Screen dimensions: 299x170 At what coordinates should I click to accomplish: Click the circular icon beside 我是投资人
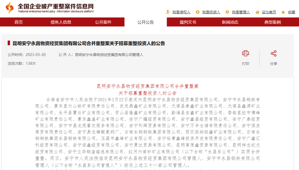pyautogui.click(x=197, y=12)
